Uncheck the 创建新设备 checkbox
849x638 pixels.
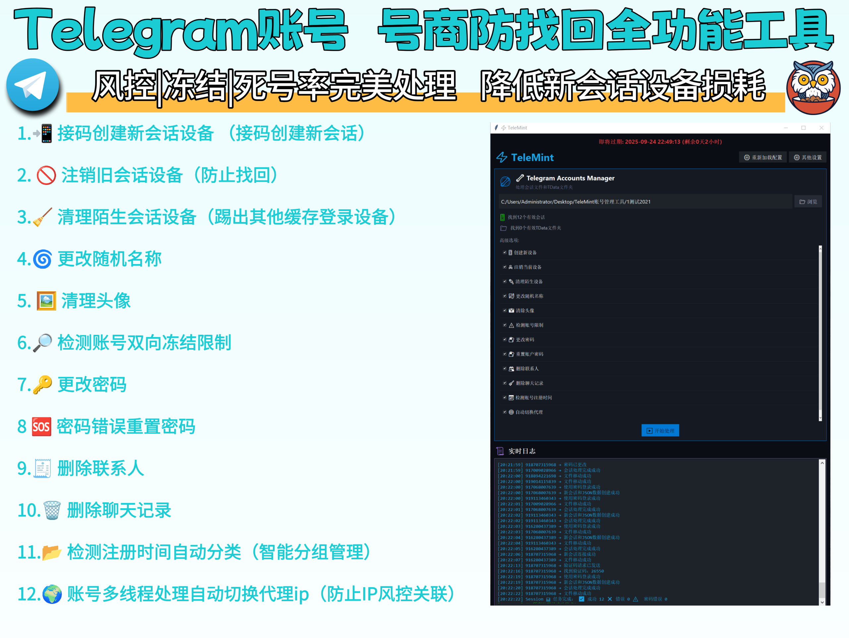(x=505, y=252)
